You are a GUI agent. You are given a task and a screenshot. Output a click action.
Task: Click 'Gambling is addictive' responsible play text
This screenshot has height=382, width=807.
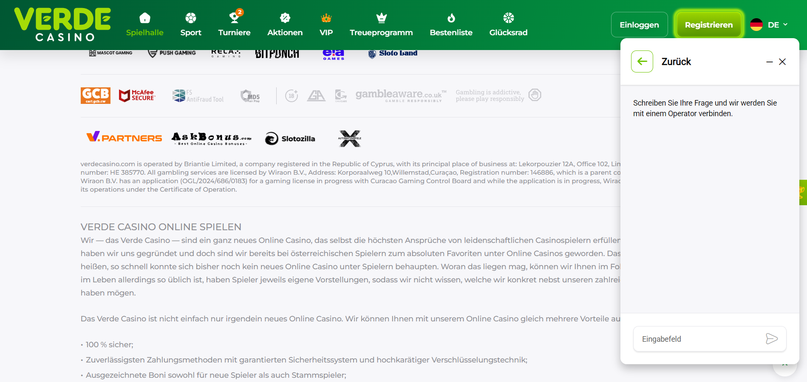pyautogui.click(x=490, y=95)
